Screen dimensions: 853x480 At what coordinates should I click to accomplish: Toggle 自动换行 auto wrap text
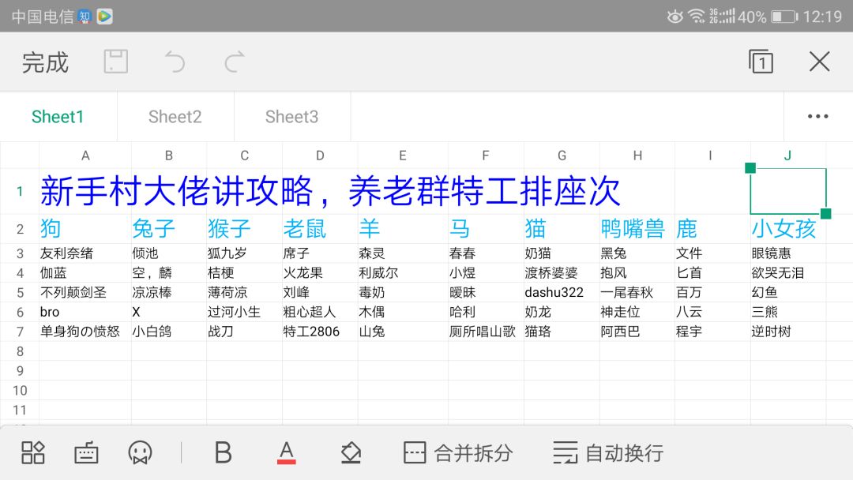point(608,452)
